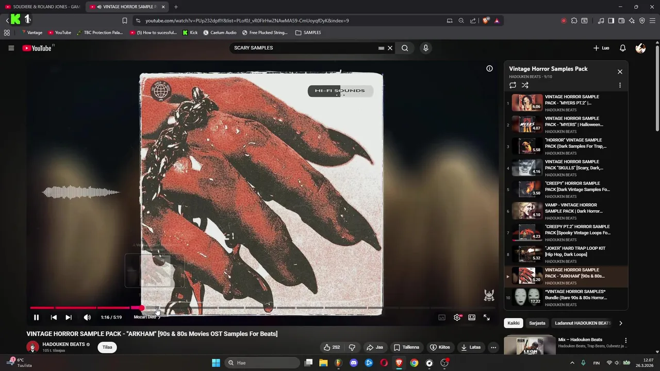Skip to previous playlist video
The image size is (660, 371).
[54, 317]
